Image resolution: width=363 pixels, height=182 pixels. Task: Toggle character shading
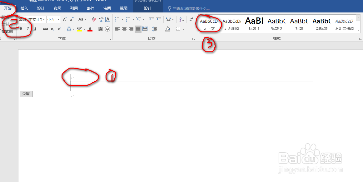click(101, 29)
